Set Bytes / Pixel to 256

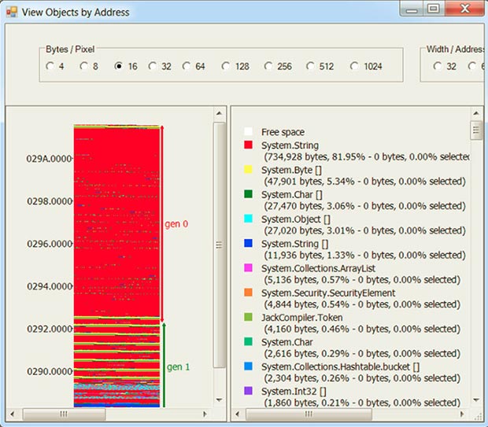pos(268,66)
